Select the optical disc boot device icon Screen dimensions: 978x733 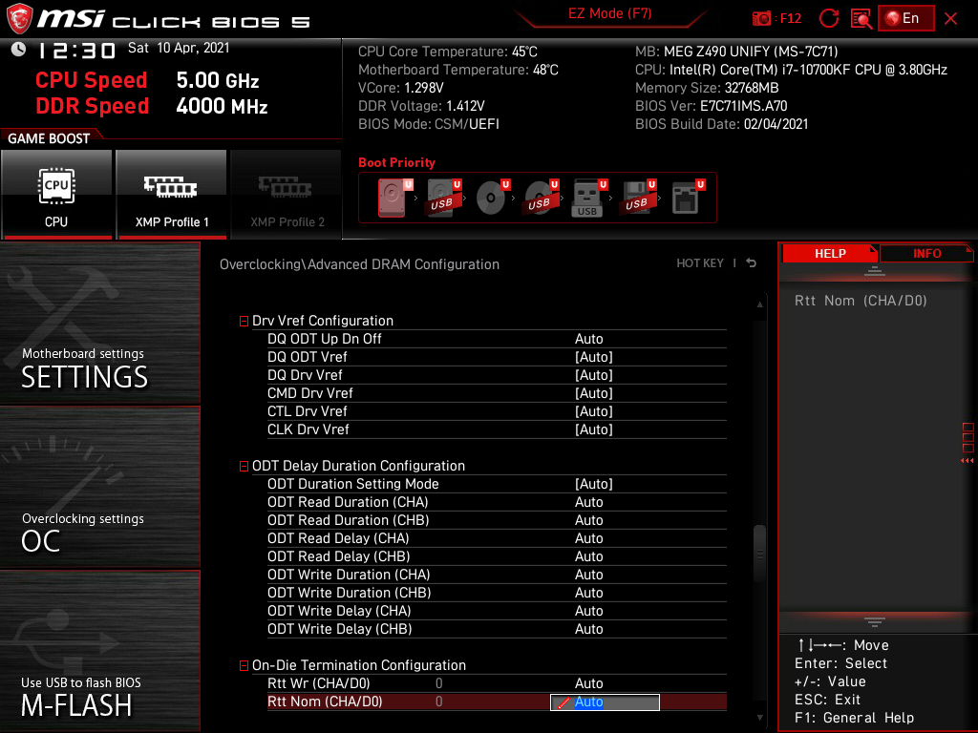(x=492, y=198)
